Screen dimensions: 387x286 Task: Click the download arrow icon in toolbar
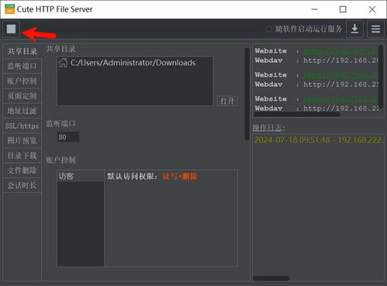(354, 29)
